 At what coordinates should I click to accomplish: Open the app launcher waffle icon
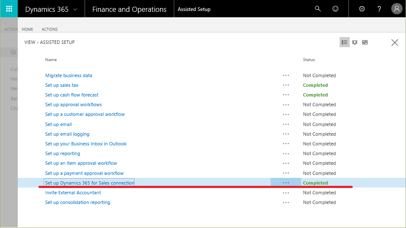9,9
